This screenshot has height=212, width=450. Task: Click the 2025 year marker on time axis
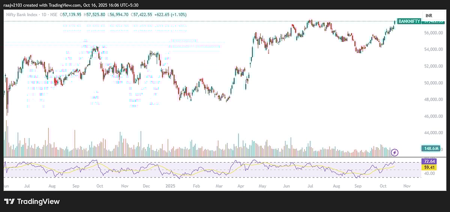(x=171, y=186)
